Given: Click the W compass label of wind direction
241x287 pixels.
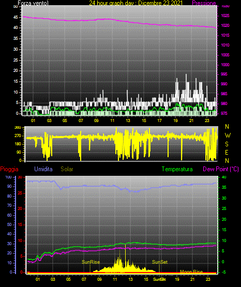Looking at the screenshot, I should (x=228, y=135).
